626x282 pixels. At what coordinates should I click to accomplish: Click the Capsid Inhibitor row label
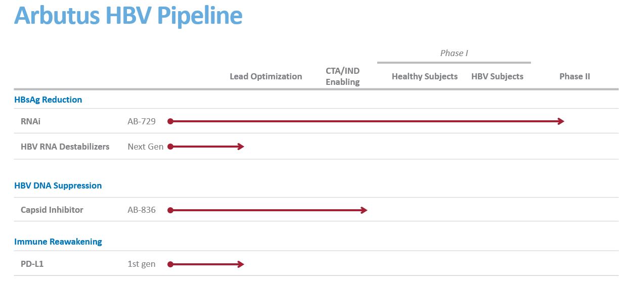[x=52, y=210]
